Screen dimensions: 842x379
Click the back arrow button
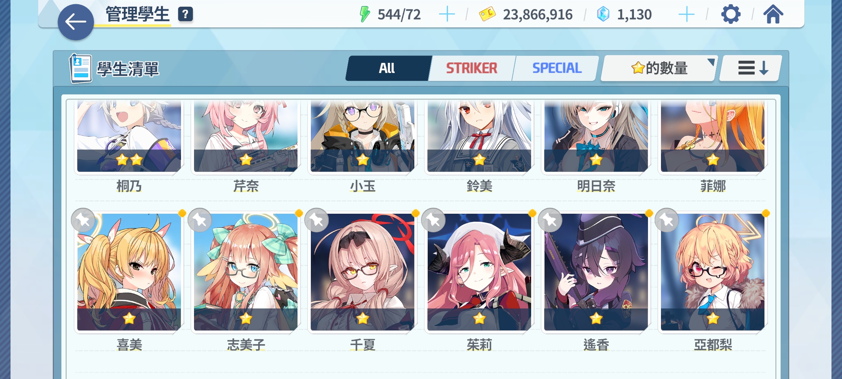point(76,22)
